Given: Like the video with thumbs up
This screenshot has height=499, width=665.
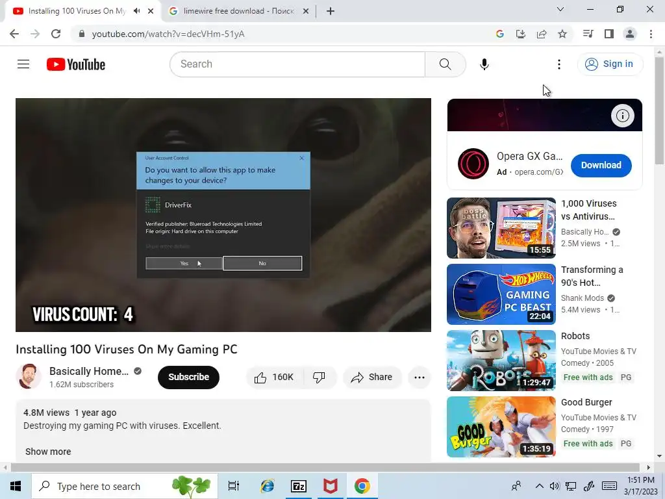Looking at the screenshot, I should [274, 377].
